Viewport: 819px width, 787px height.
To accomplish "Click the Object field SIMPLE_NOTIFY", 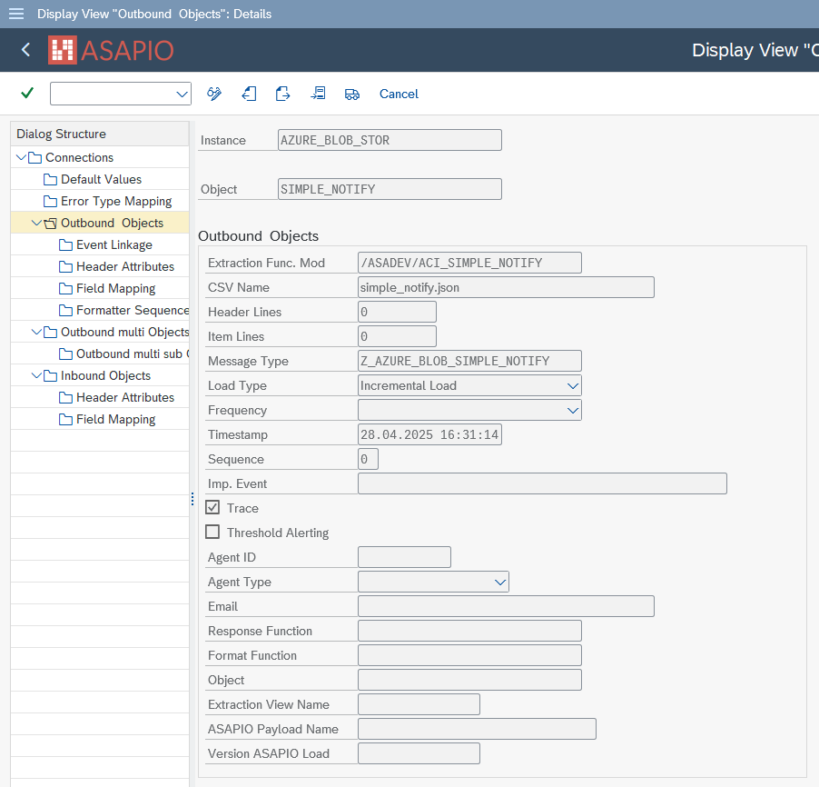I will (x=390, y=189).
